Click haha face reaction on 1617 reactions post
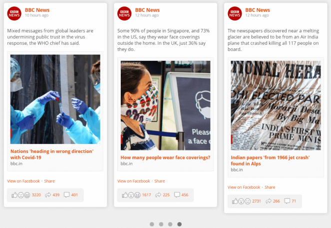 coord(137,195)
